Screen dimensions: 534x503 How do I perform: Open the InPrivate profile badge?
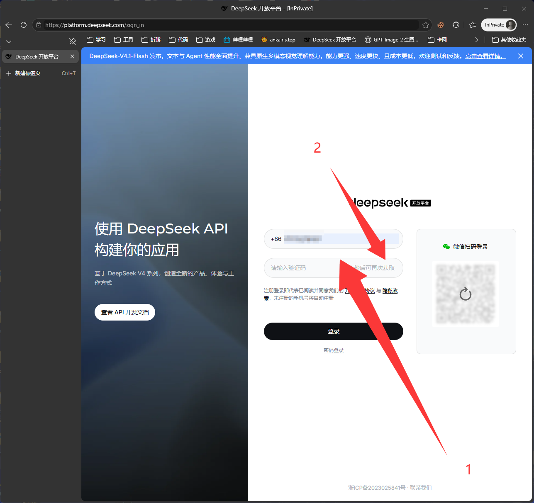(499, 25)
